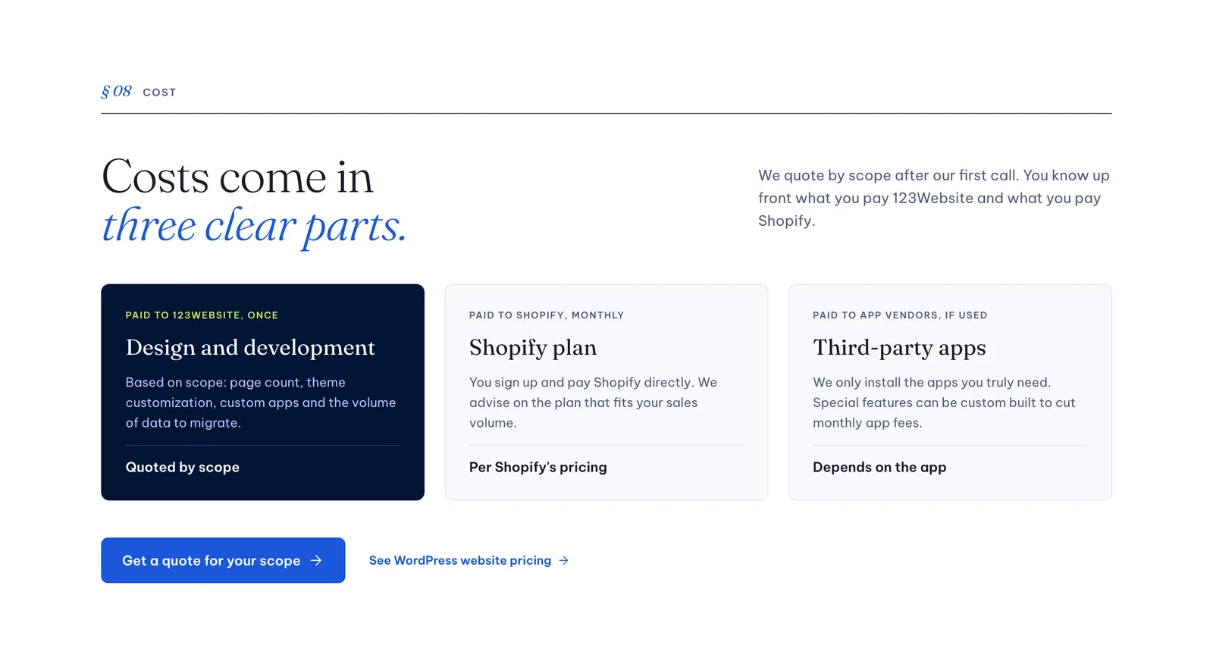Click the arrow icon inside the quote button
The width and height of the screenshot is (1213, 664).
coord(316,560)
